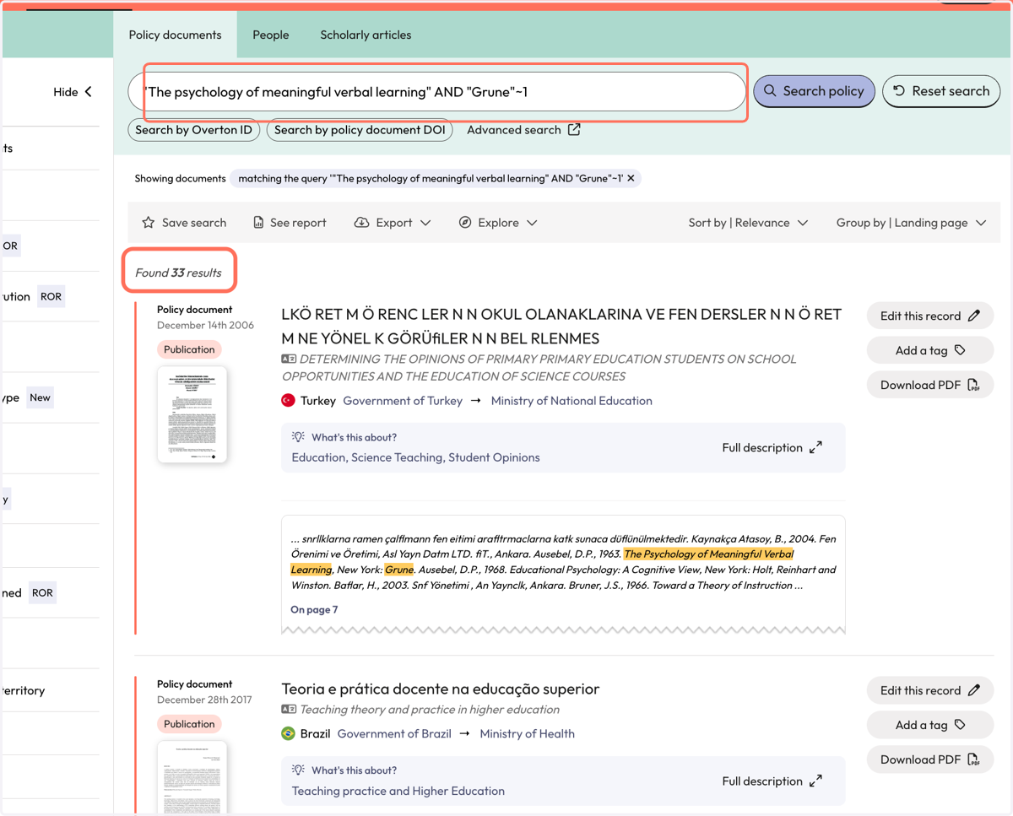Click the Found 33 results text

178,273
